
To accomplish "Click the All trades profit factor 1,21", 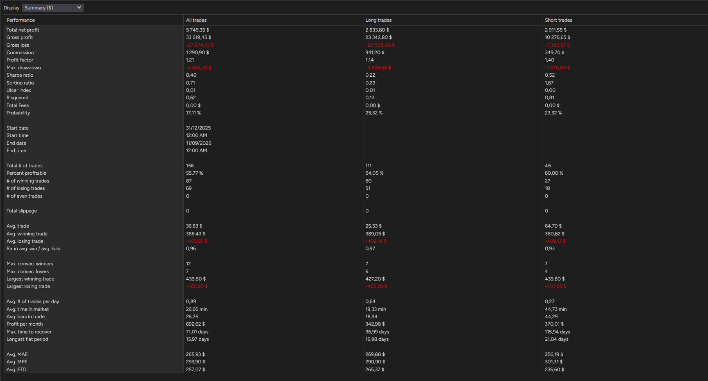I will coord(190,60).
